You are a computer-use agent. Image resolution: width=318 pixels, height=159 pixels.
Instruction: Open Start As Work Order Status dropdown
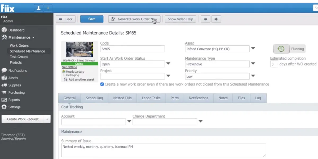168,64
